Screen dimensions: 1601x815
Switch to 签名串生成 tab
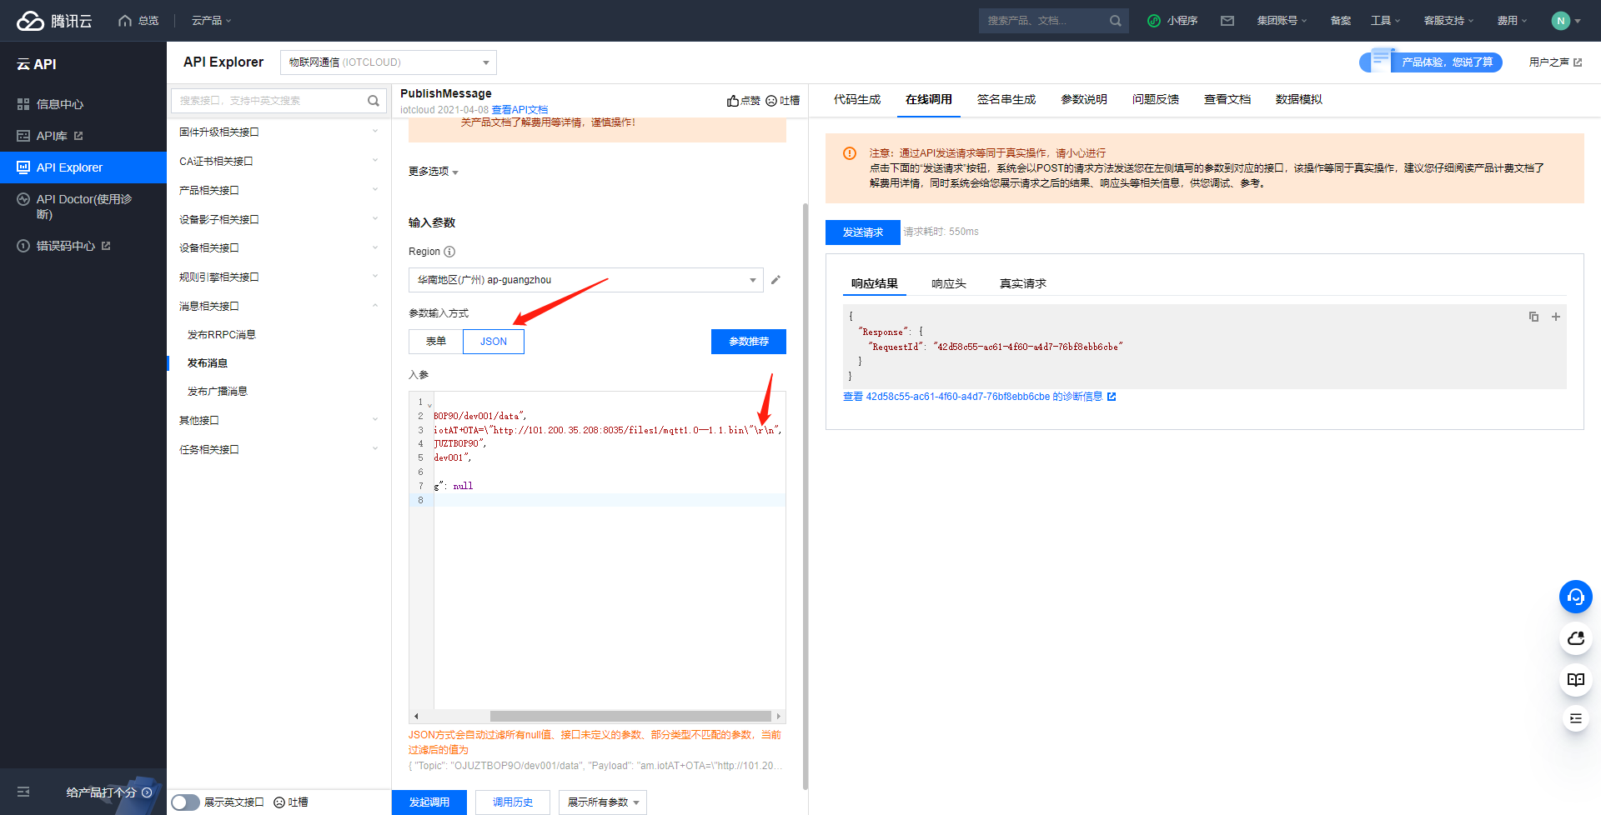[x=1006, y=100]
